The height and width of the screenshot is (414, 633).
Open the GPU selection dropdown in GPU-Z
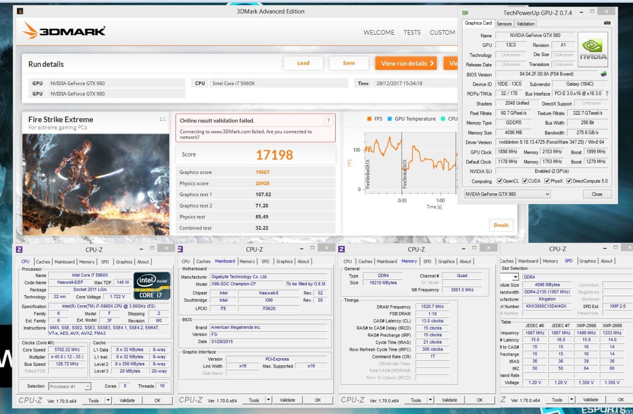coord(507,194)
